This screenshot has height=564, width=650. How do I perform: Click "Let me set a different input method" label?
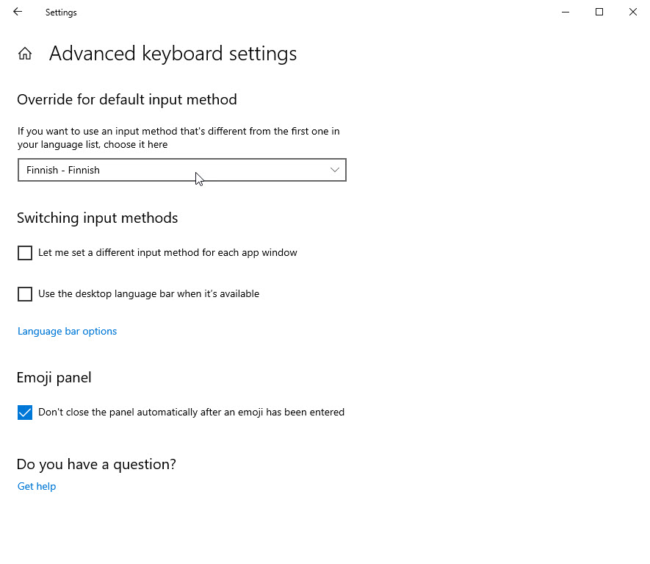(167, 253)
